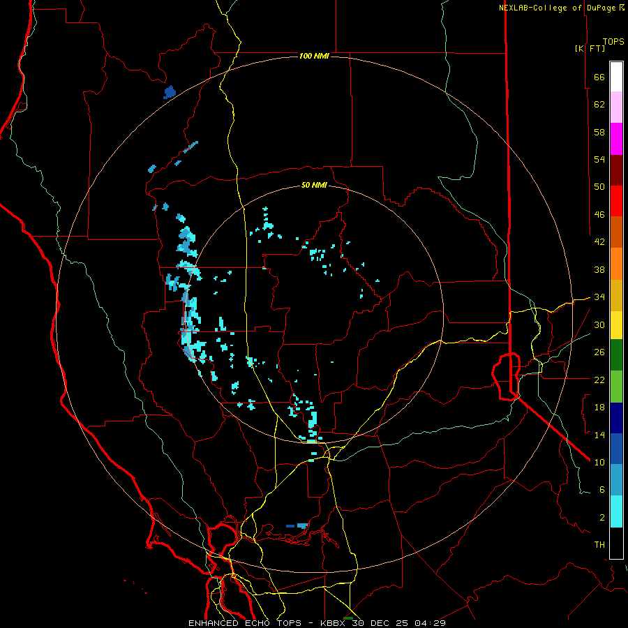Click the '50 NMI' range ring label
Image resolution: width=628 pixels, height=628 pixels.
314,185
